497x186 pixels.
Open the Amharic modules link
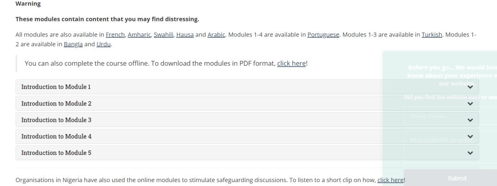[139, 34]
